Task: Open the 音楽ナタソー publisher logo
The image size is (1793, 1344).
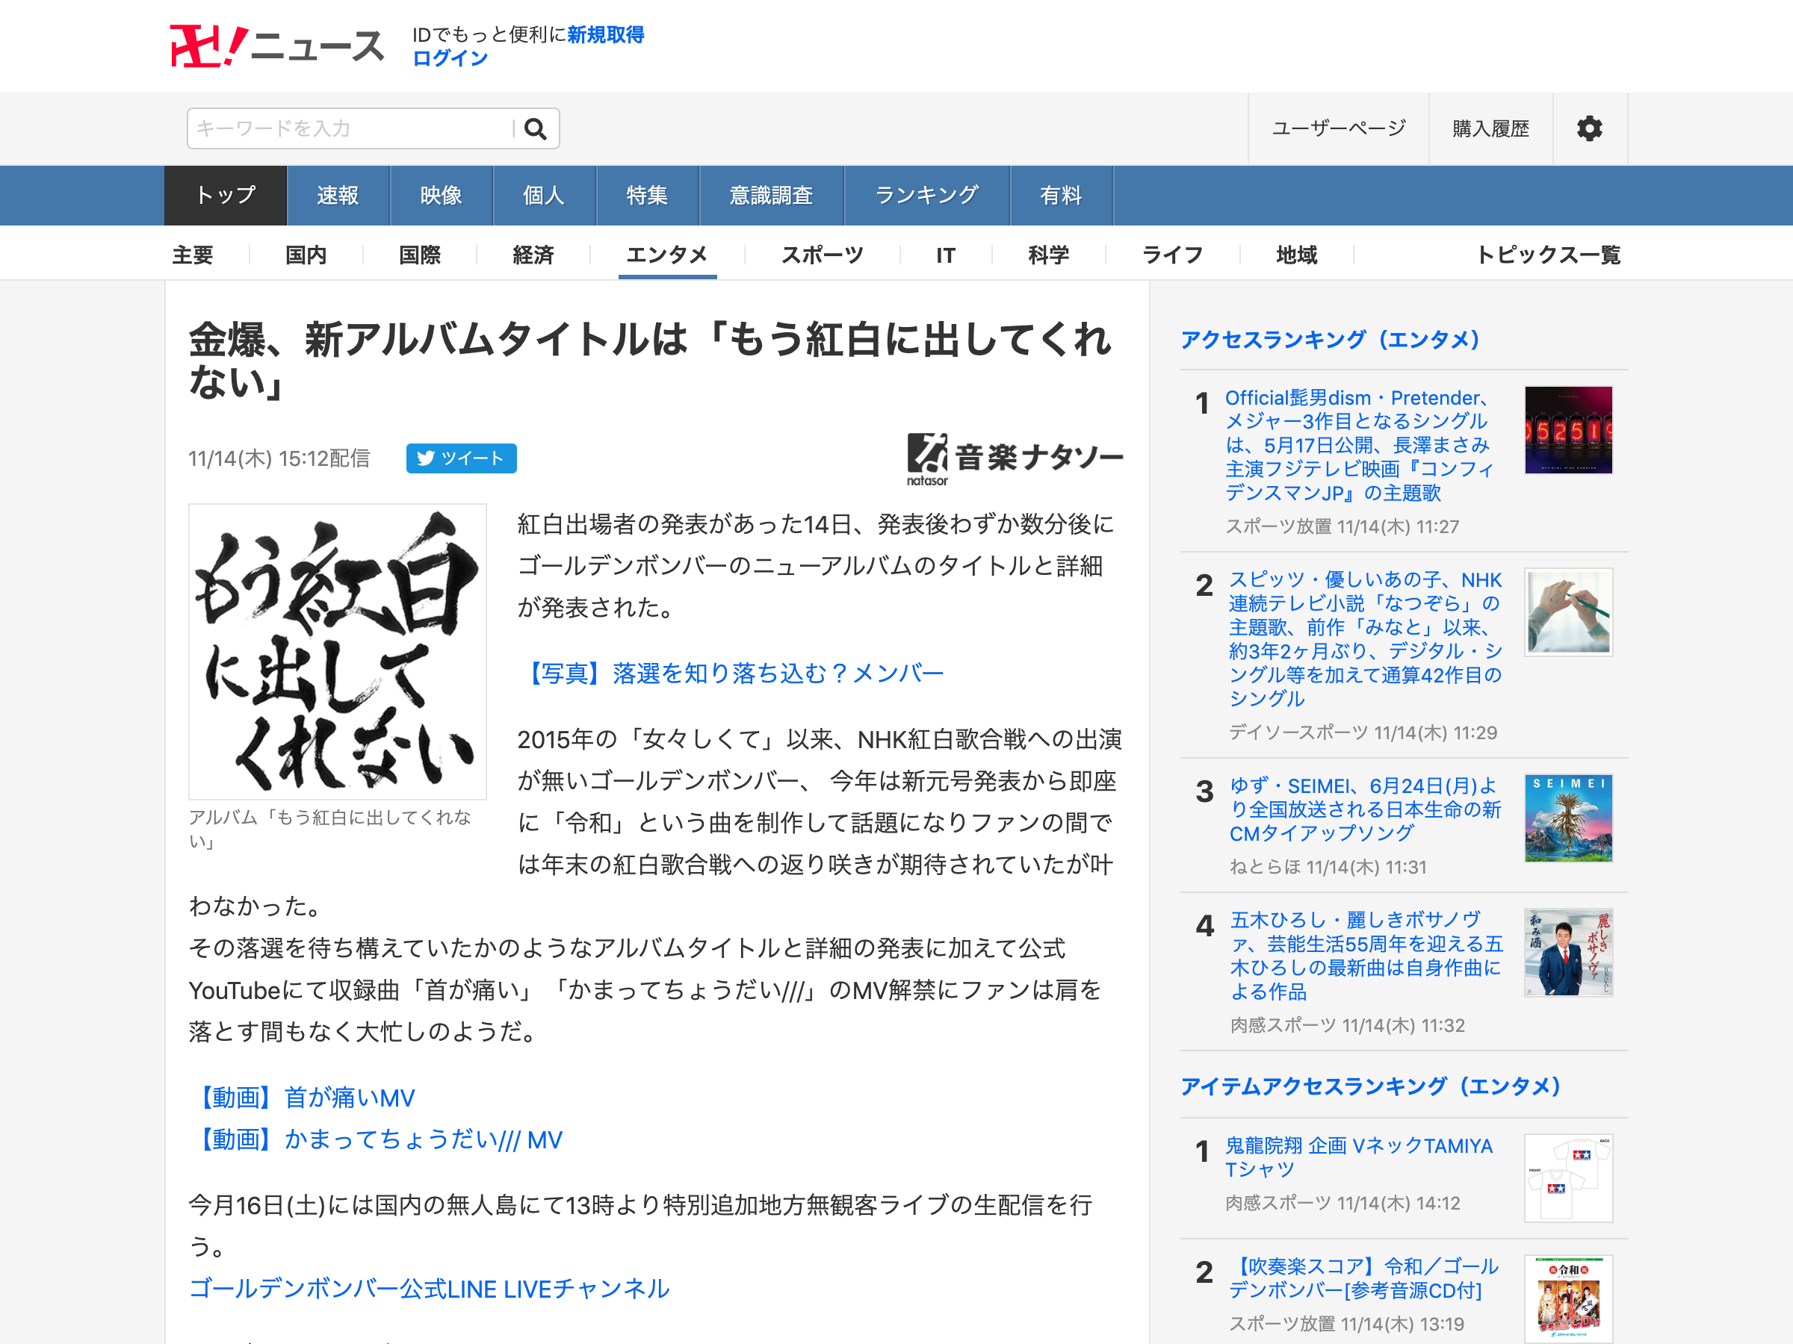Action: coord(1014,458)
